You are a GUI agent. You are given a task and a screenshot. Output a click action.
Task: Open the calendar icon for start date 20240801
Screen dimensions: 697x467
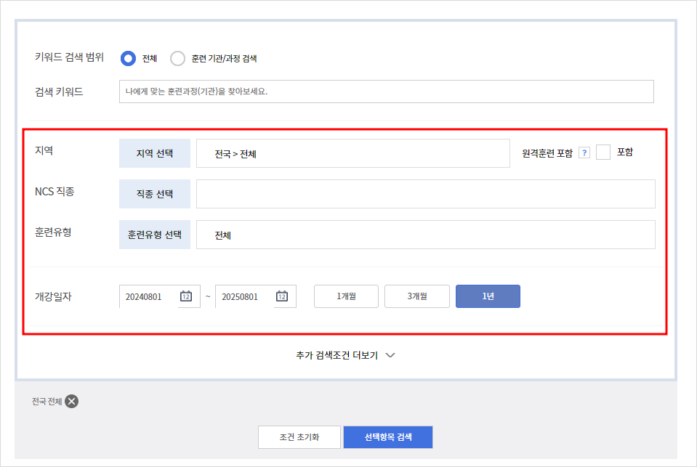(186, 296)
